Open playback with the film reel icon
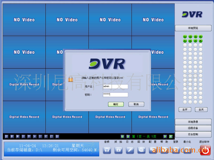 142,150
